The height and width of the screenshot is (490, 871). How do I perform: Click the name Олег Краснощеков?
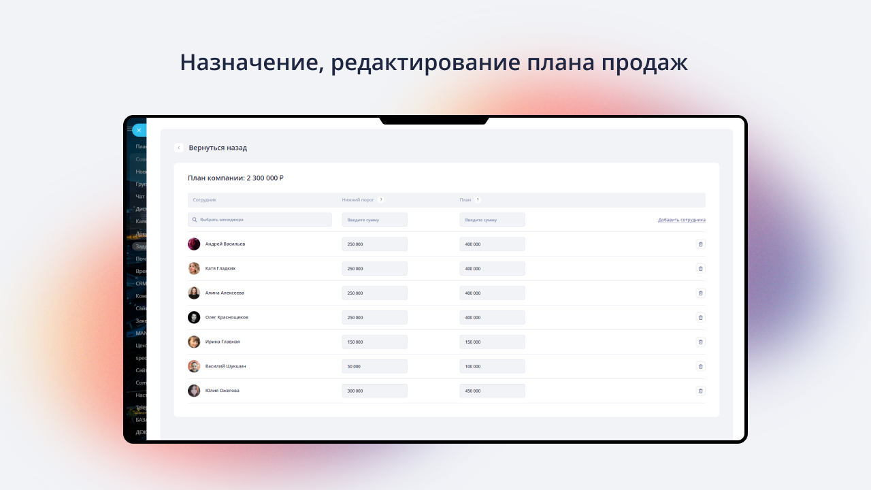coord(227,317)
